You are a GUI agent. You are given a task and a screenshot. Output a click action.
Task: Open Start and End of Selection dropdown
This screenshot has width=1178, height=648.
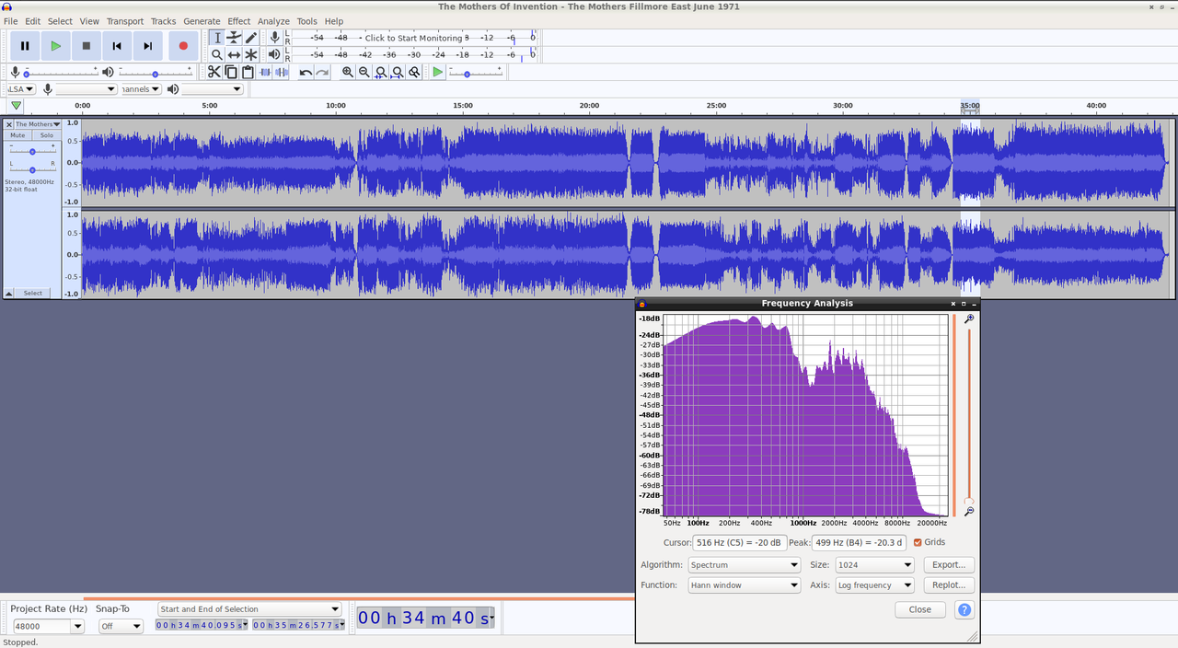249,609
